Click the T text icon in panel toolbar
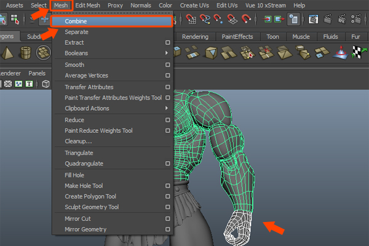 [29, 84]
